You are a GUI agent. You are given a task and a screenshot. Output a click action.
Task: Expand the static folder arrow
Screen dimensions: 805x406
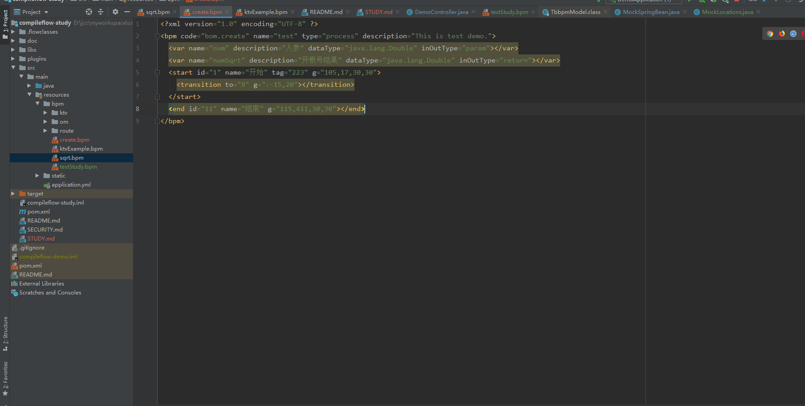[x=37, y=176]
